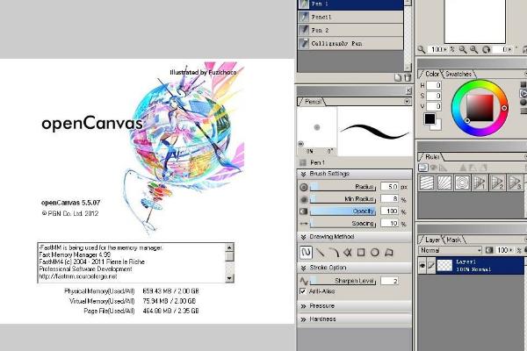This screenshot has height=351, width=527.
Task: Select the straight line drawing method
Action: (x=321, y=253)
